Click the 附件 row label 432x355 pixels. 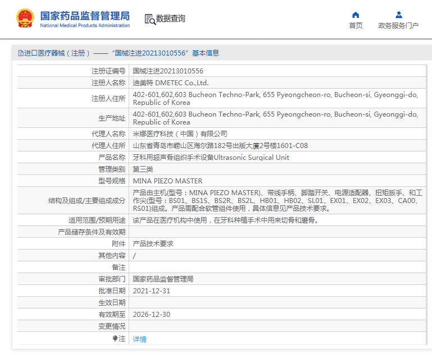(x=119, y=243)
